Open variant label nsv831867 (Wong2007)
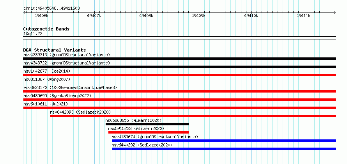The width and height of the screenshot is (347, 164). coord(47,79)
